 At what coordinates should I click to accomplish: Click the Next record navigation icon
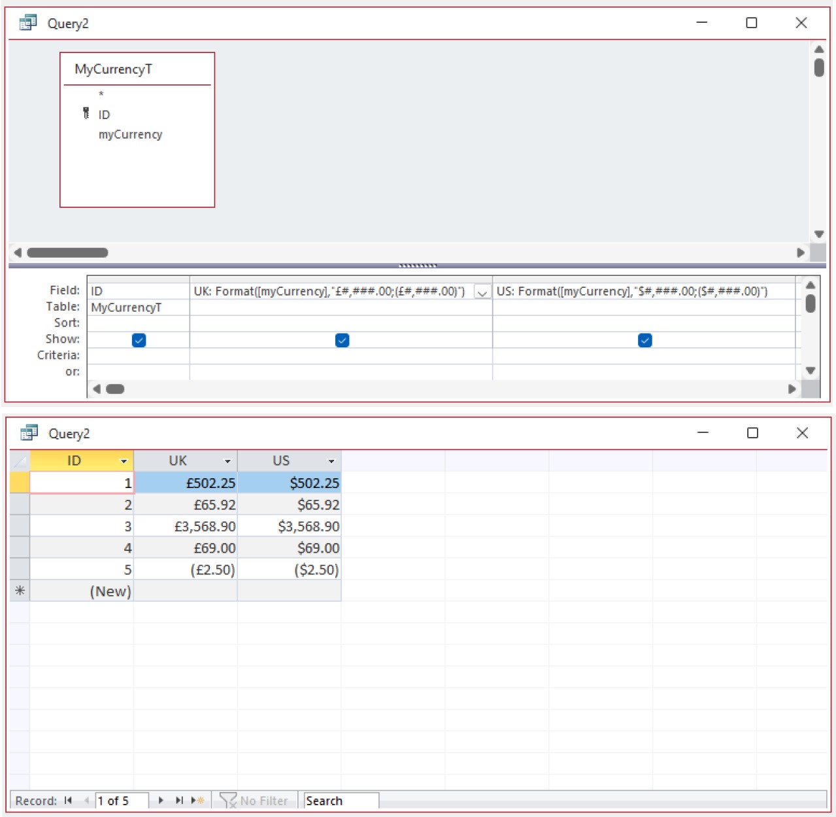pos(161,800)
